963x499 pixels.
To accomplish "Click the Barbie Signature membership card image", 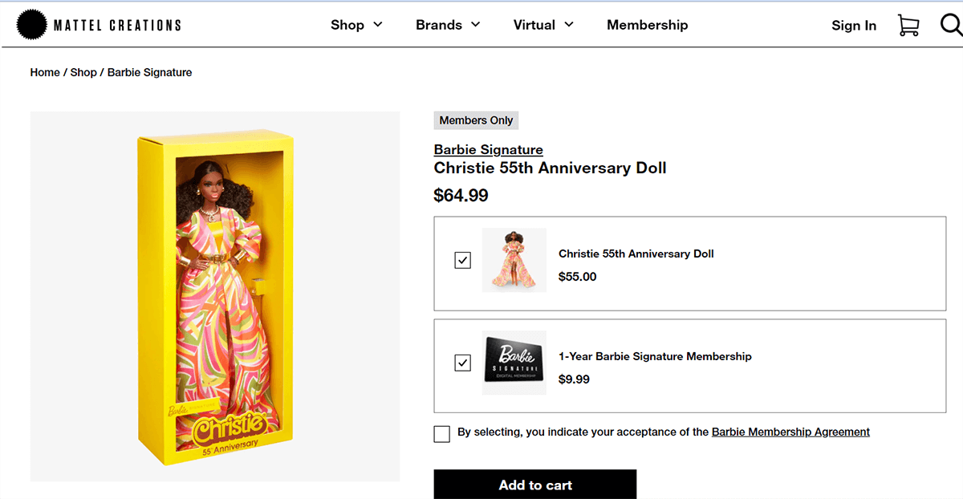I will point(514,362).
